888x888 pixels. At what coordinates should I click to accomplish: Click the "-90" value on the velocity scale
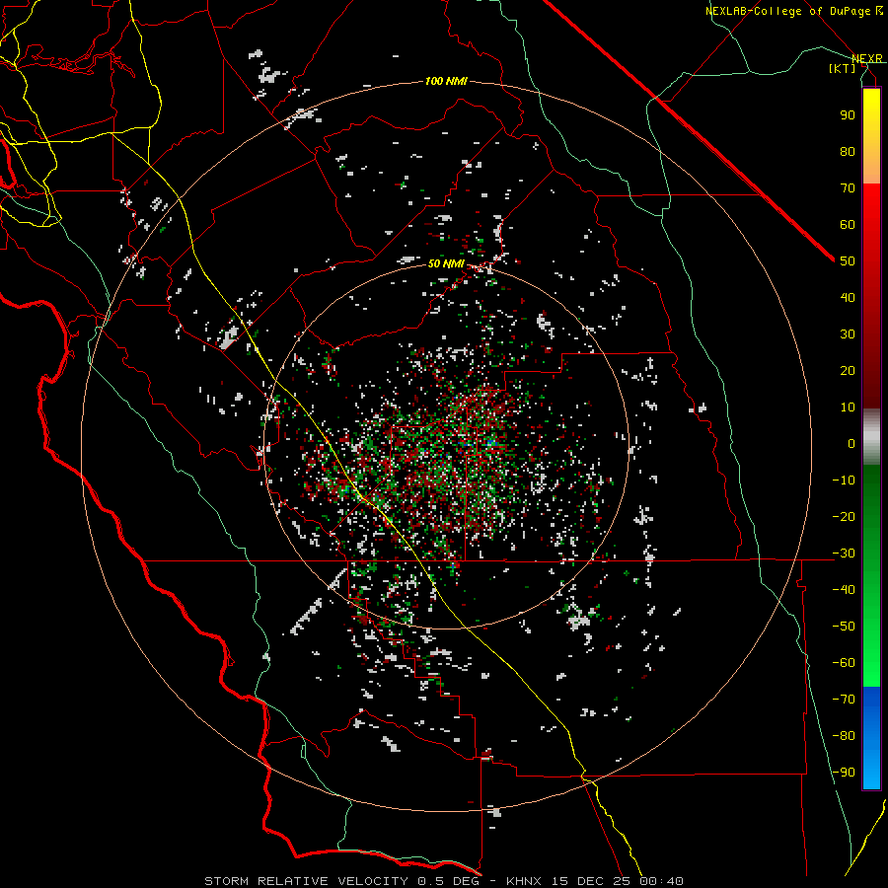coord(844,773)
